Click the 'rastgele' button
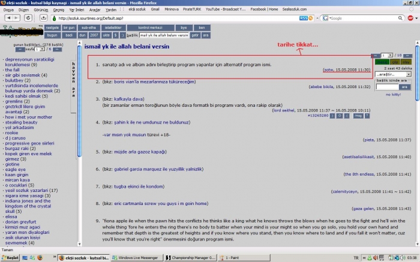This screenshot has width=420, height=262. (52, 28)
